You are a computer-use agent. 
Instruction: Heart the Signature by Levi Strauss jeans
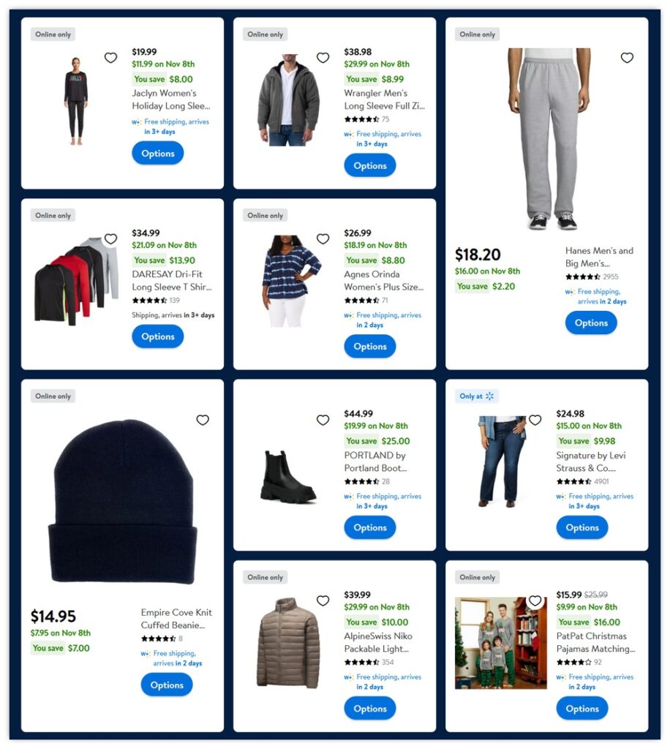535,420
